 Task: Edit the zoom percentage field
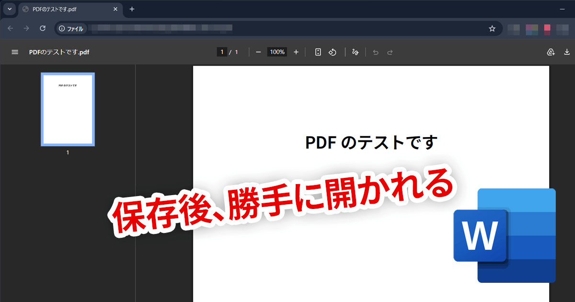277,52
